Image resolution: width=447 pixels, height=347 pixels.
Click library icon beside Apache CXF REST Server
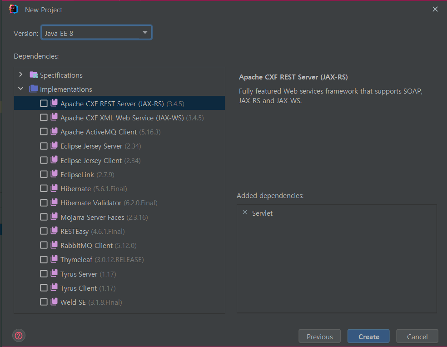(54, 103)
